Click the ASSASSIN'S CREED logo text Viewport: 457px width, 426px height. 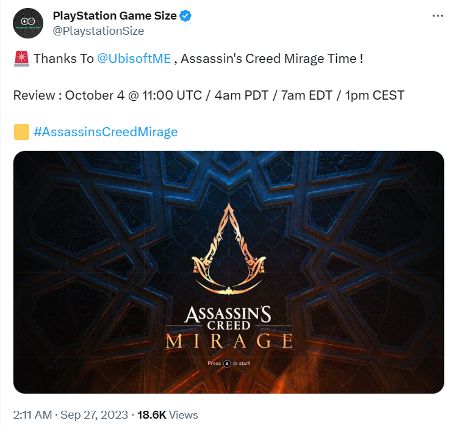228,318
